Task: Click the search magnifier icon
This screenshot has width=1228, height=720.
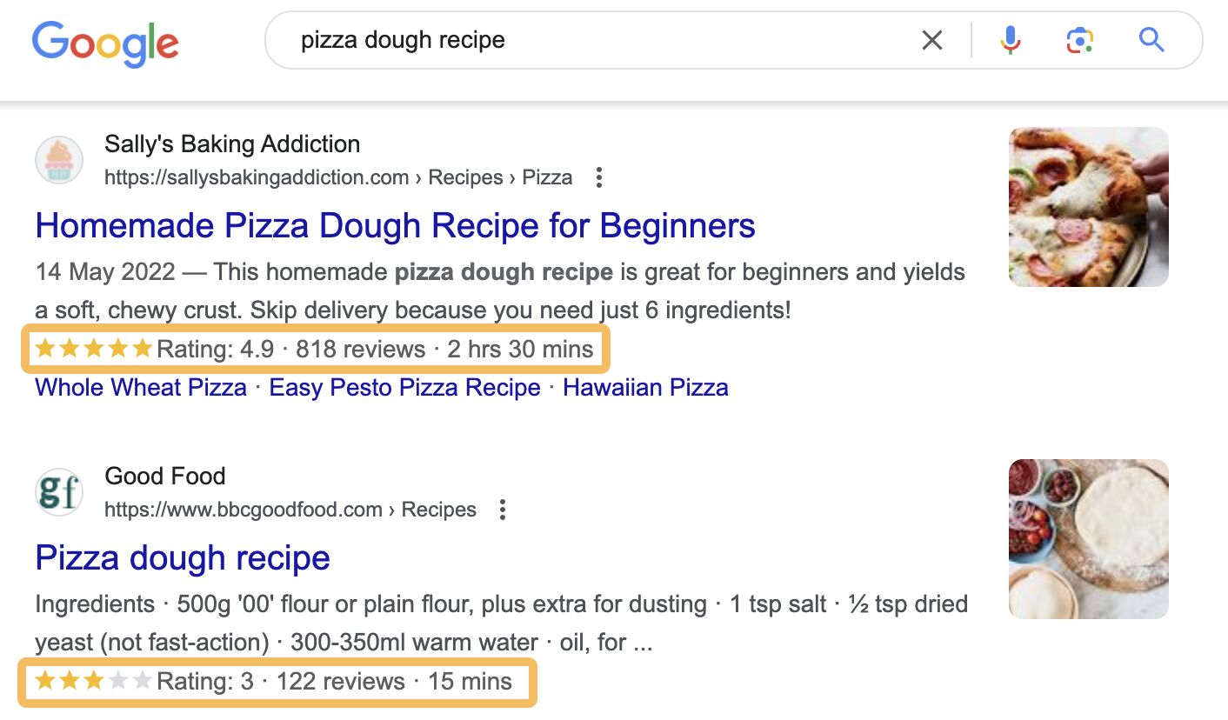Action: point(1150,39)
